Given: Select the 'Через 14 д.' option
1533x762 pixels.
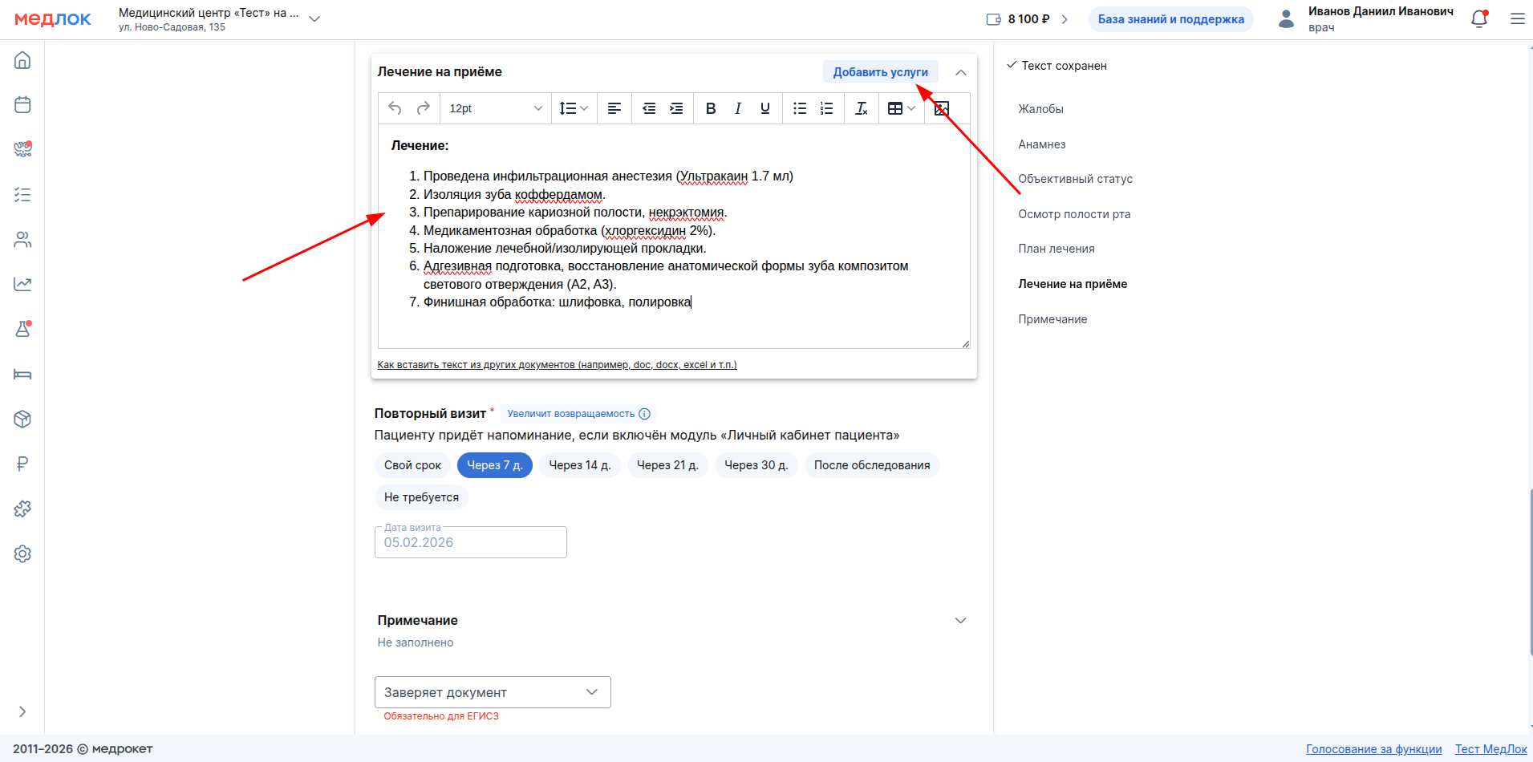Looking at the screenshot, I should (x=579, y=465).
